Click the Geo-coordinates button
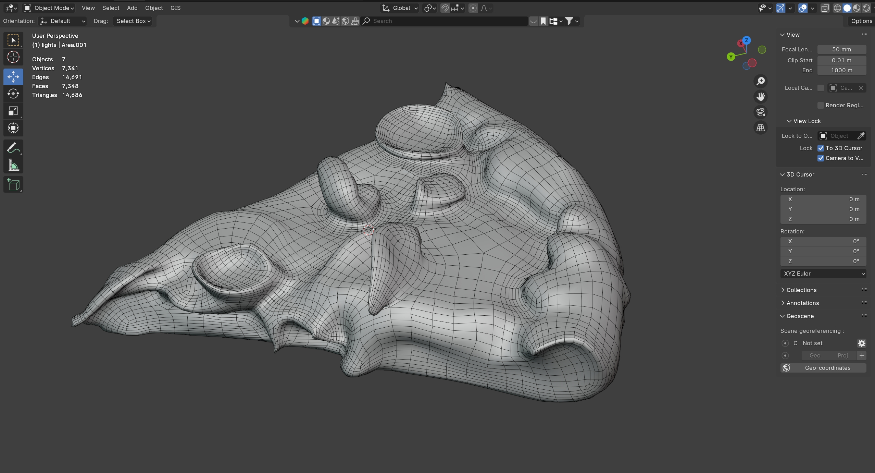Image resolution: width=875 pixels, height=473 pixels. pos(823,368)
